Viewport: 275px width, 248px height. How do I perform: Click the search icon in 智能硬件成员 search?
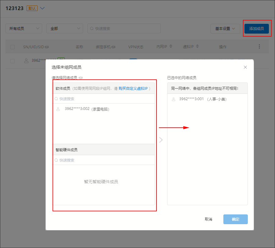click(x=56, y=160)
